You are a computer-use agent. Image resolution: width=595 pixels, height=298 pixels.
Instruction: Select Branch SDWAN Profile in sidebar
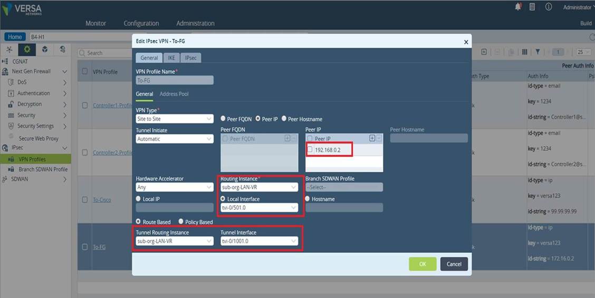coord(43,169)
